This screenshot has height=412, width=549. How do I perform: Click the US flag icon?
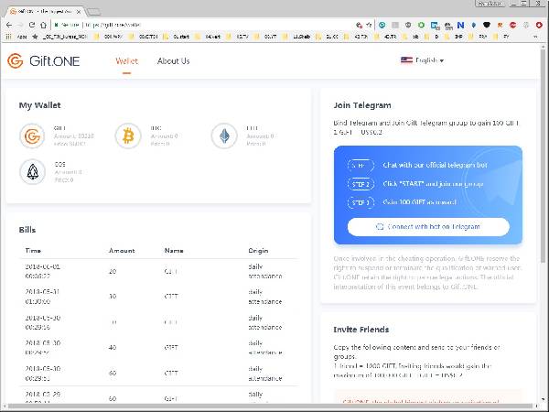pos(406,60)
